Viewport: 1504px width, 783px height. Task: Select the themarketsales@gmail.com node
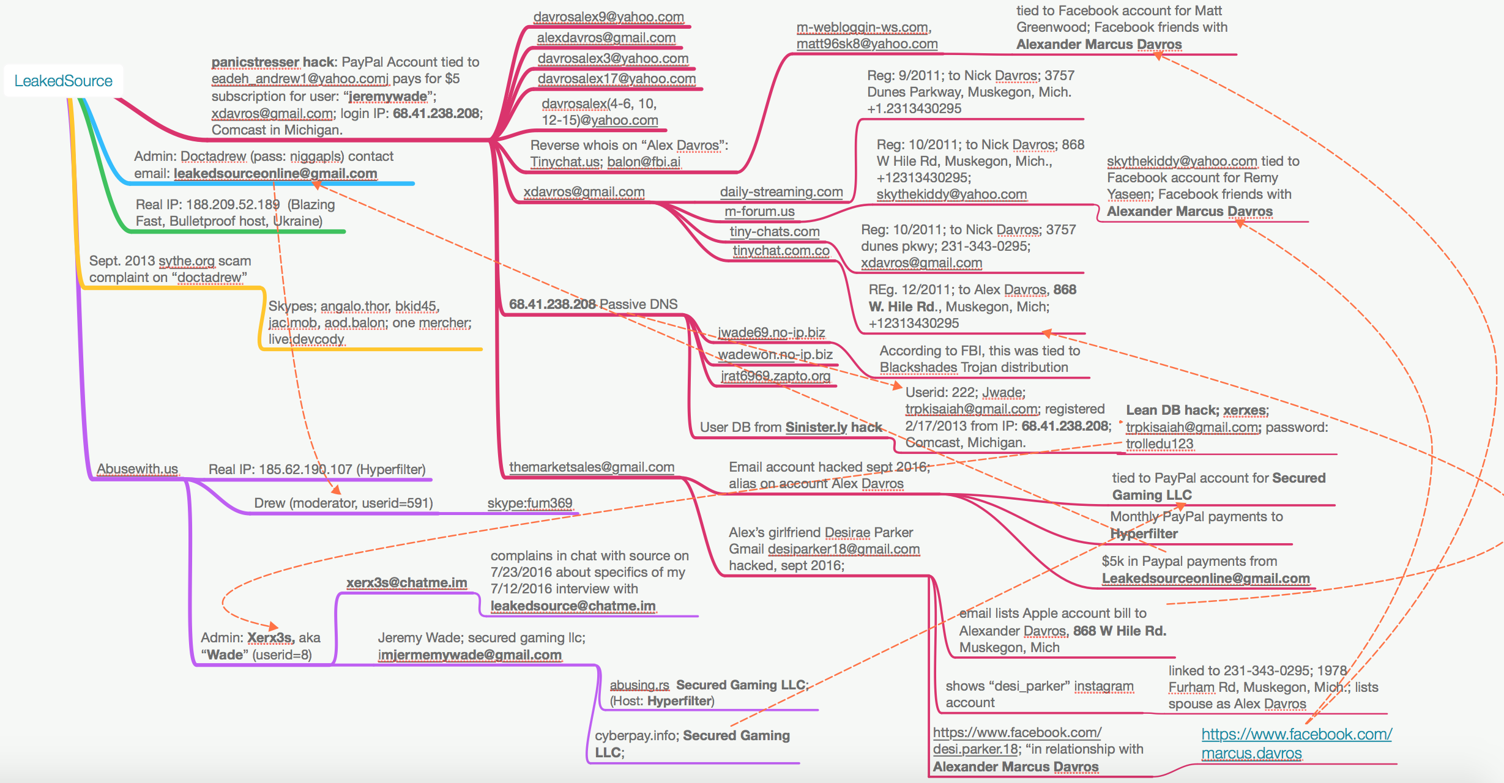click(591, 467)
